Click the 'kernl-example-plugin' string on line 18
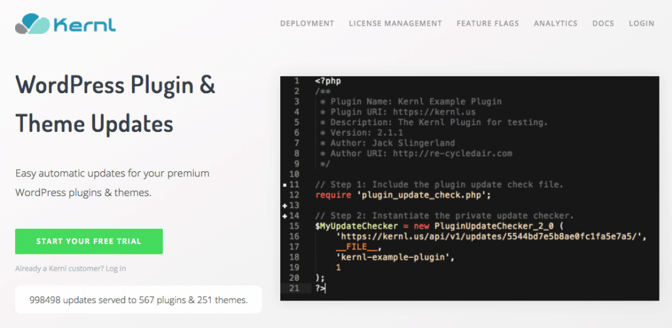Viewport: 672px width, 328px height. pyautogui.click(x=394, y=257)
